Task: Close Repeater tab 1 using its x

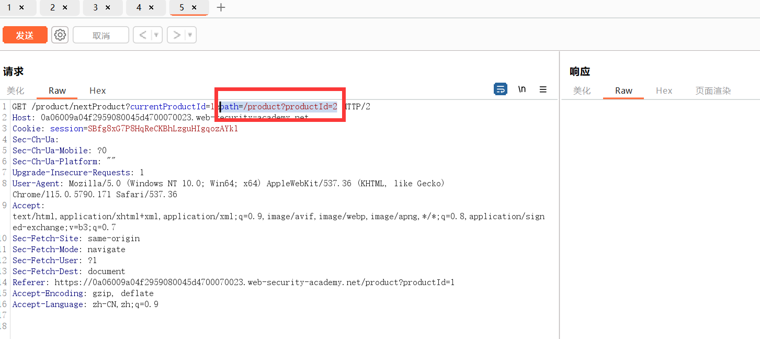Action: click(x=21, y=7)
